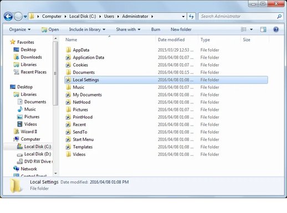Open the recent pages dropdown arrow

pos(25,17)
